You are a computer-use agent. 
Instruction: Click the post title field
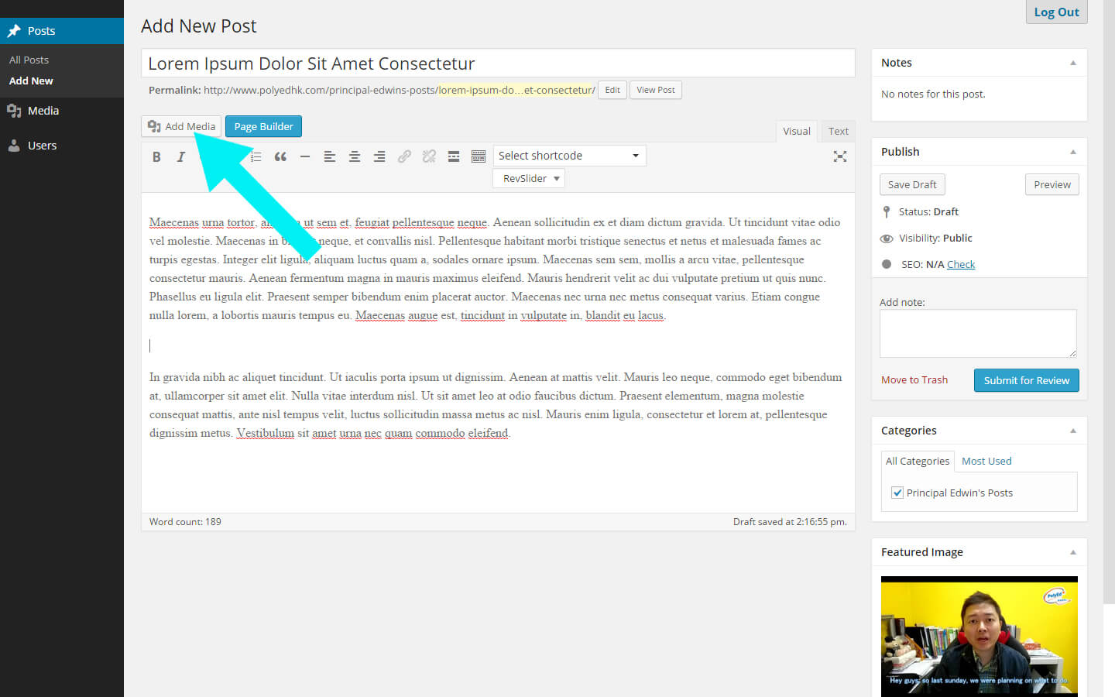coord(498,63)
